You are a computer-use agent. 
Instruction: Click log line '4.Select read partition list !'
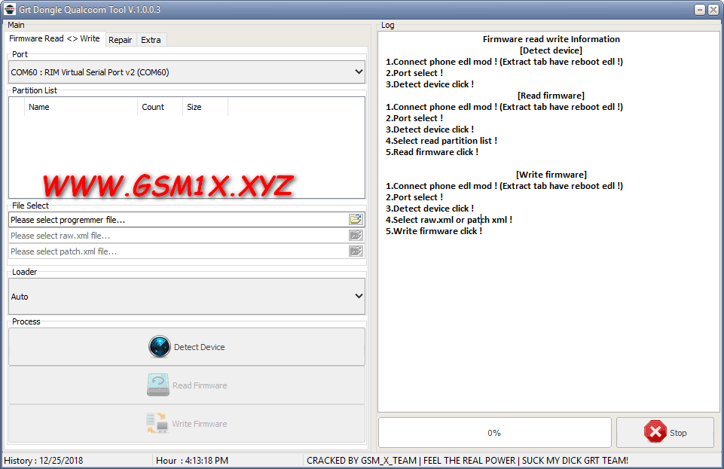(441, 141)
